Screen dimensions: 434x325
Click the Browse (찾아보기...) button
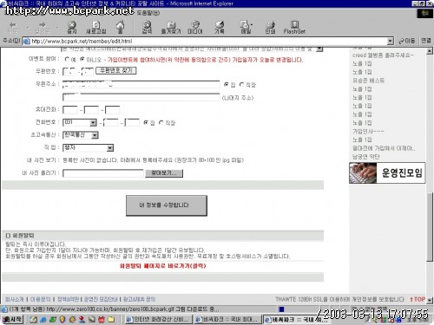click(164, 173)
